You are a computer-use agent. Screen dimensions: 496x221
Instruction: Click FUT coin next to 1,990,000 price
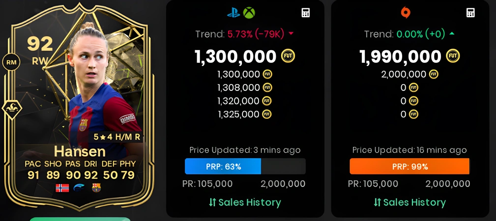[x=453, y=56]
